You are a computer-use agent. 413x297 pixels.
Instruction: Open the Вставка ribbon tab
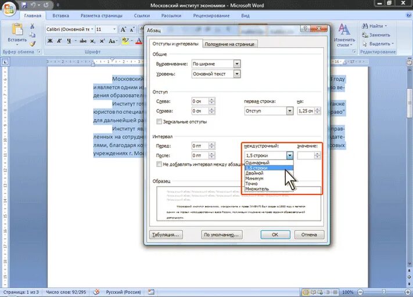pos(60,16)
